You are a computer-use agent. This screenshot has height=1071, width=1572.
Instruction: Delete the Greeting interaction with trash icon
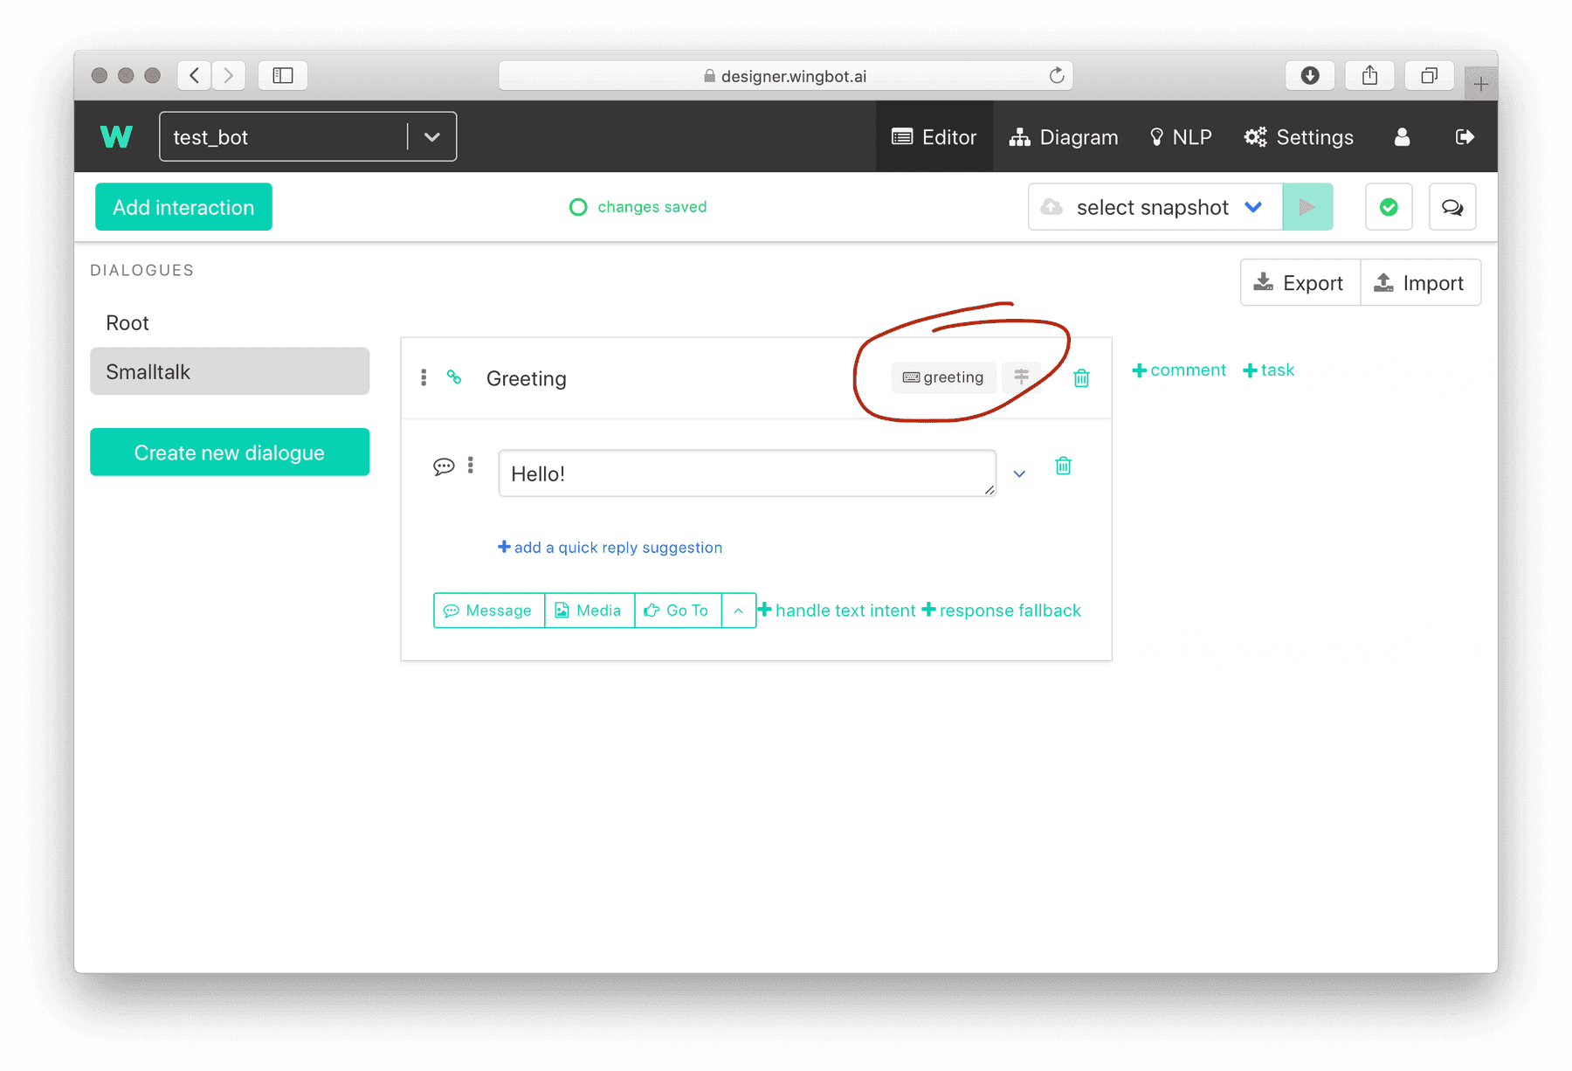pos(1081,378)
